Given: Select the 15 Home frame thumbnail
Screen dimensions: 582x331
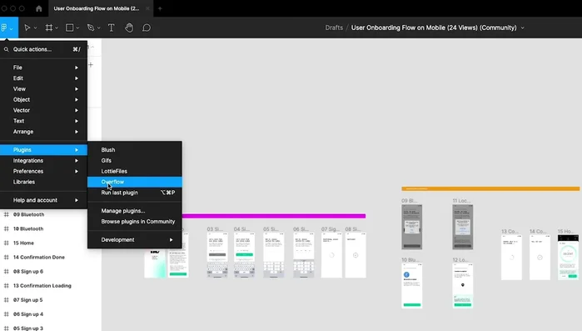Looking at the screenshot, I should point(568,257).
